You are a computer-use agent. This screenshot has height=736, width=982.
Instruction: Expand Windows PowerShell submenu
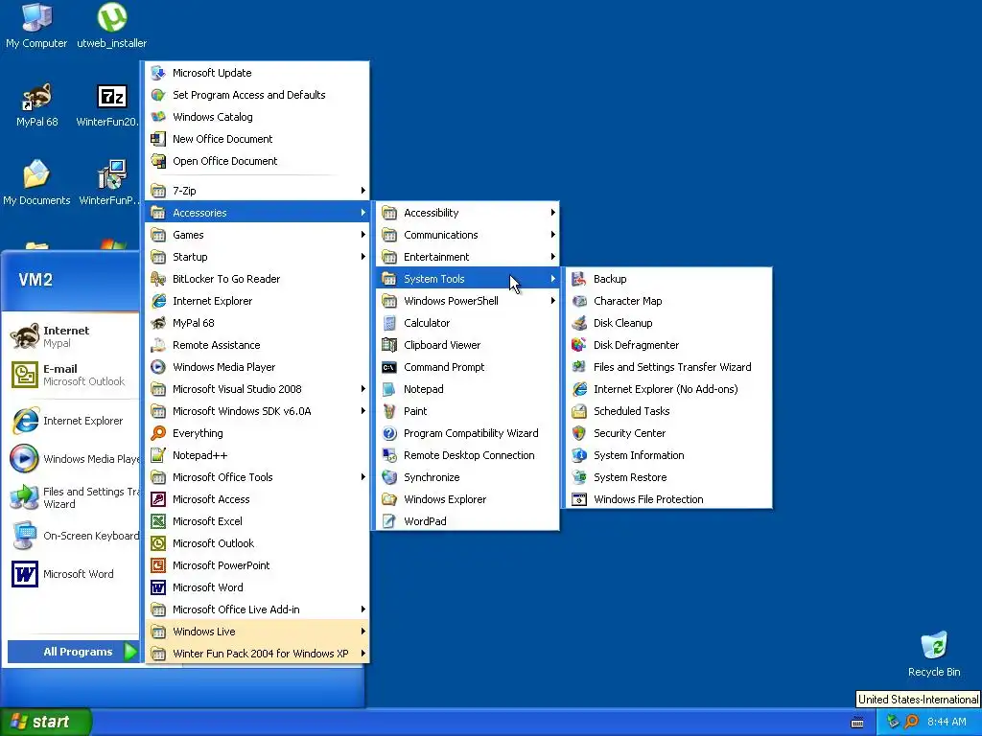point(467,300)
